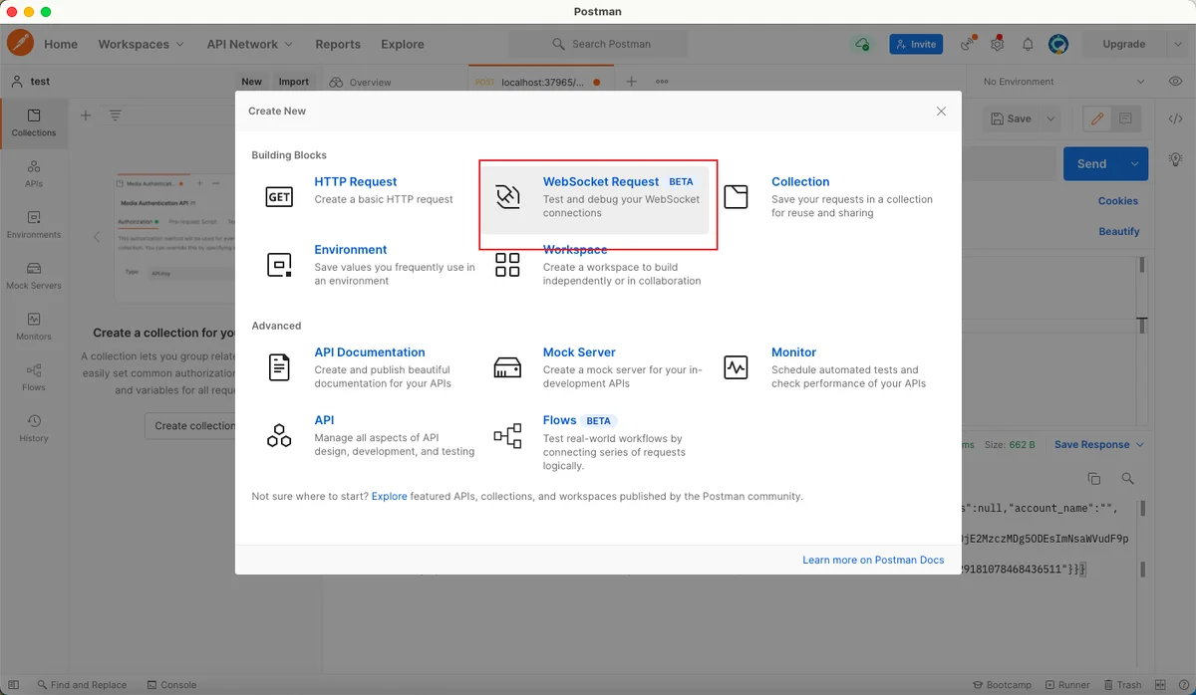Toggle the environment quick look eye
The height and width of the screenshot is (695, 1196).
point(1176,82)
